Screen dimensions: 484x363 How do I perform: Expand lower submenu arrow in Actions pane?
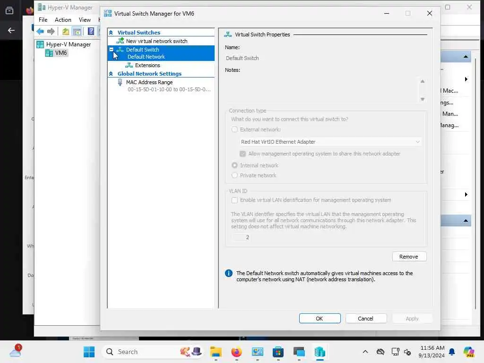click(x=466, y=194)
